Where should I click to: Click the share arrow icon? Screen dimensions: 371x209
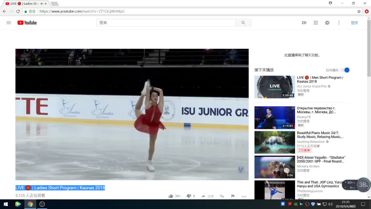(x=203, y=196)
